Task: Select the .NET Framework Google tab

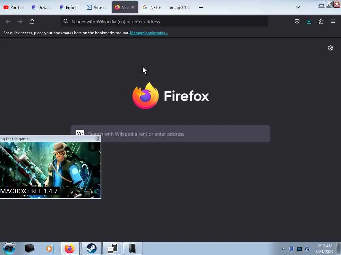Action: pos(153,7)
